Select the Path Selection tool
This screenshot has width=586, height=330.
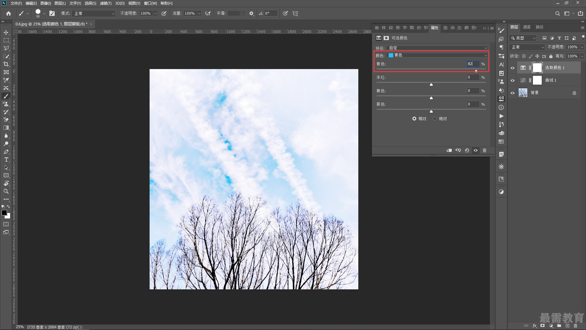tap(6, 167)
